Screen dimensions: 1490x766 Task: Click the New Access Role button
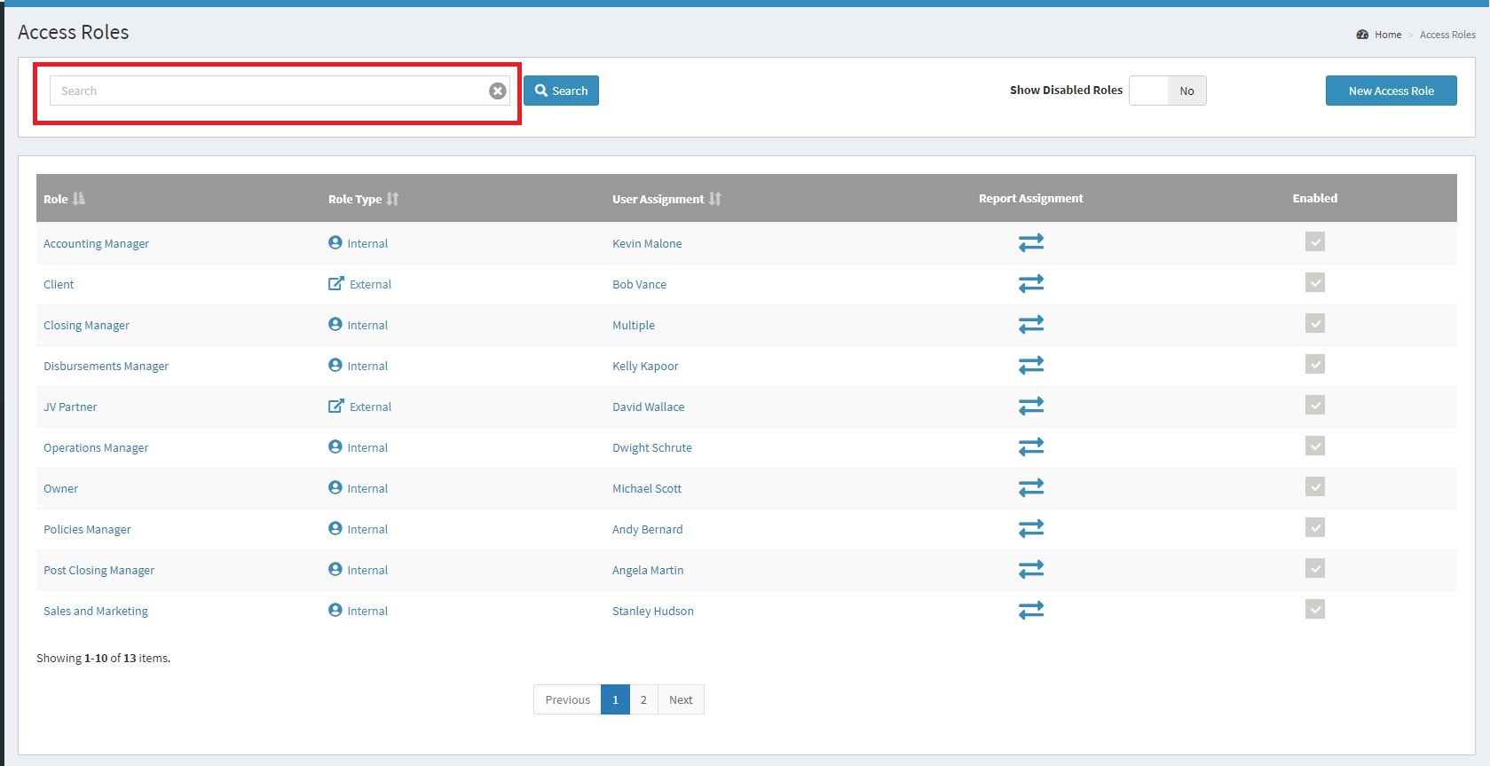pyautogui.click(x=1391, y=91)
